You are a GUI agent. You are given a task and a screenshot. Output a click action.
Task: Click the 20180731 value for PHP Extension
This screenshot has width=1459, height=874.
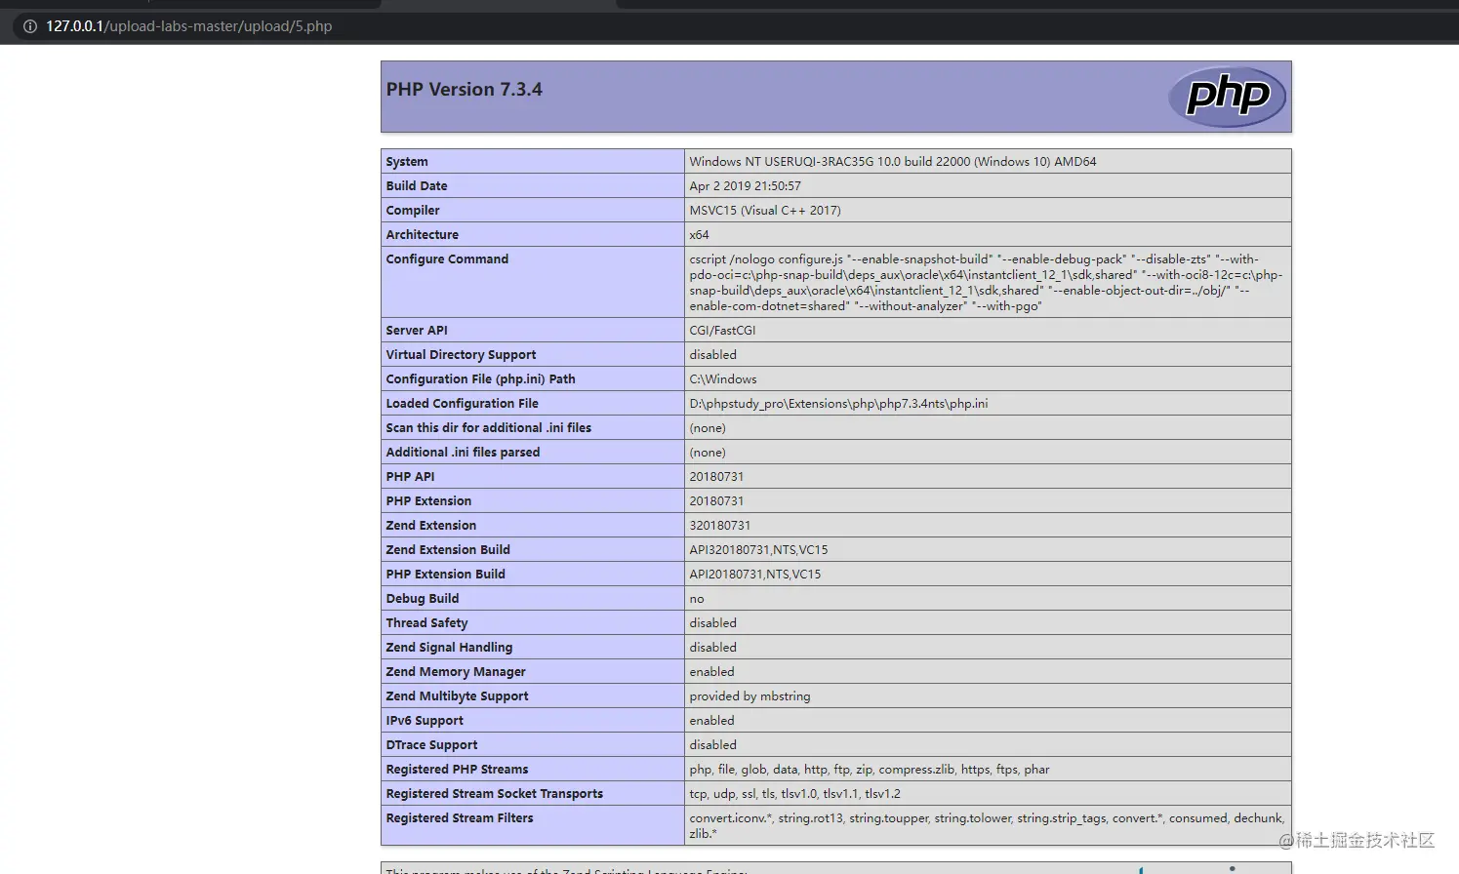pyautogui.click(x=716, y=501)
